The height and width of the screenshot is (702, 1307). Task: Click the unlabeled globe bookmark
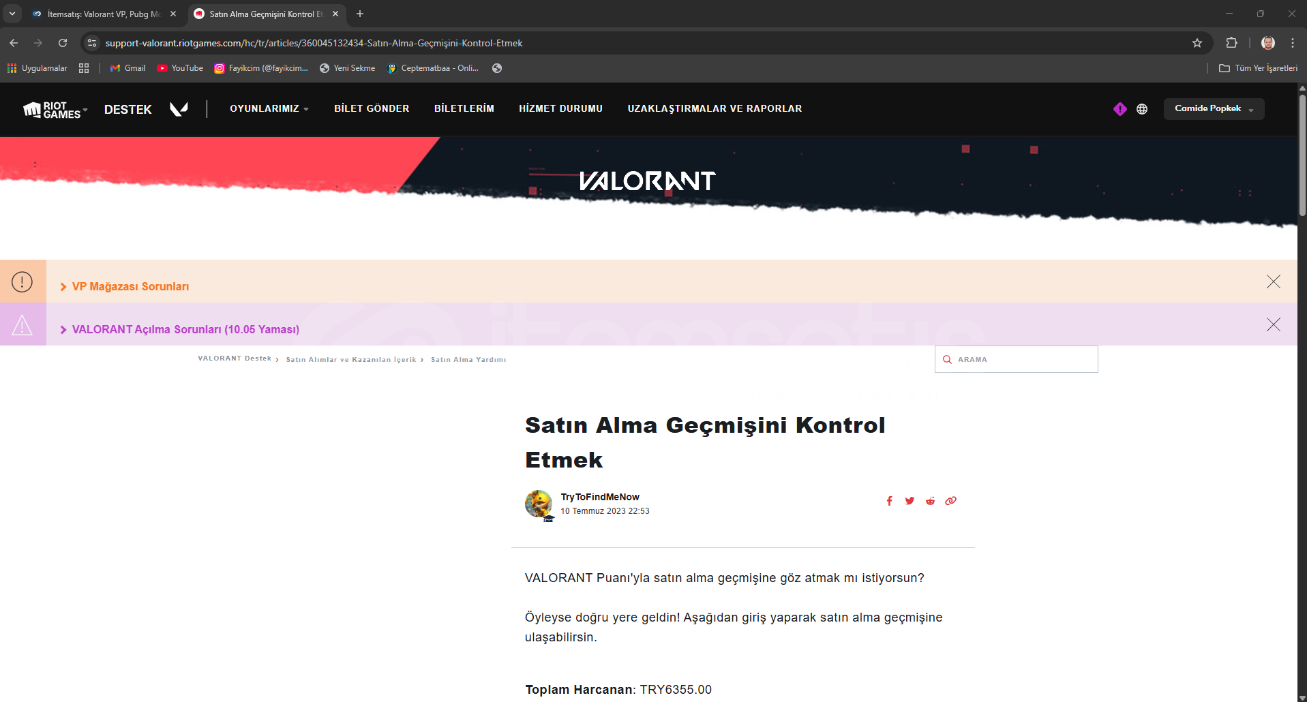[497, 68]
